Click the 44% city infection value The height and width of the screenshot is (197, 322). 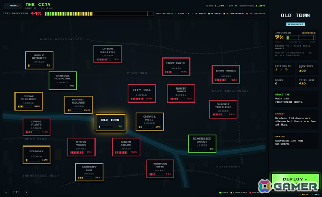tap(36, 14)
